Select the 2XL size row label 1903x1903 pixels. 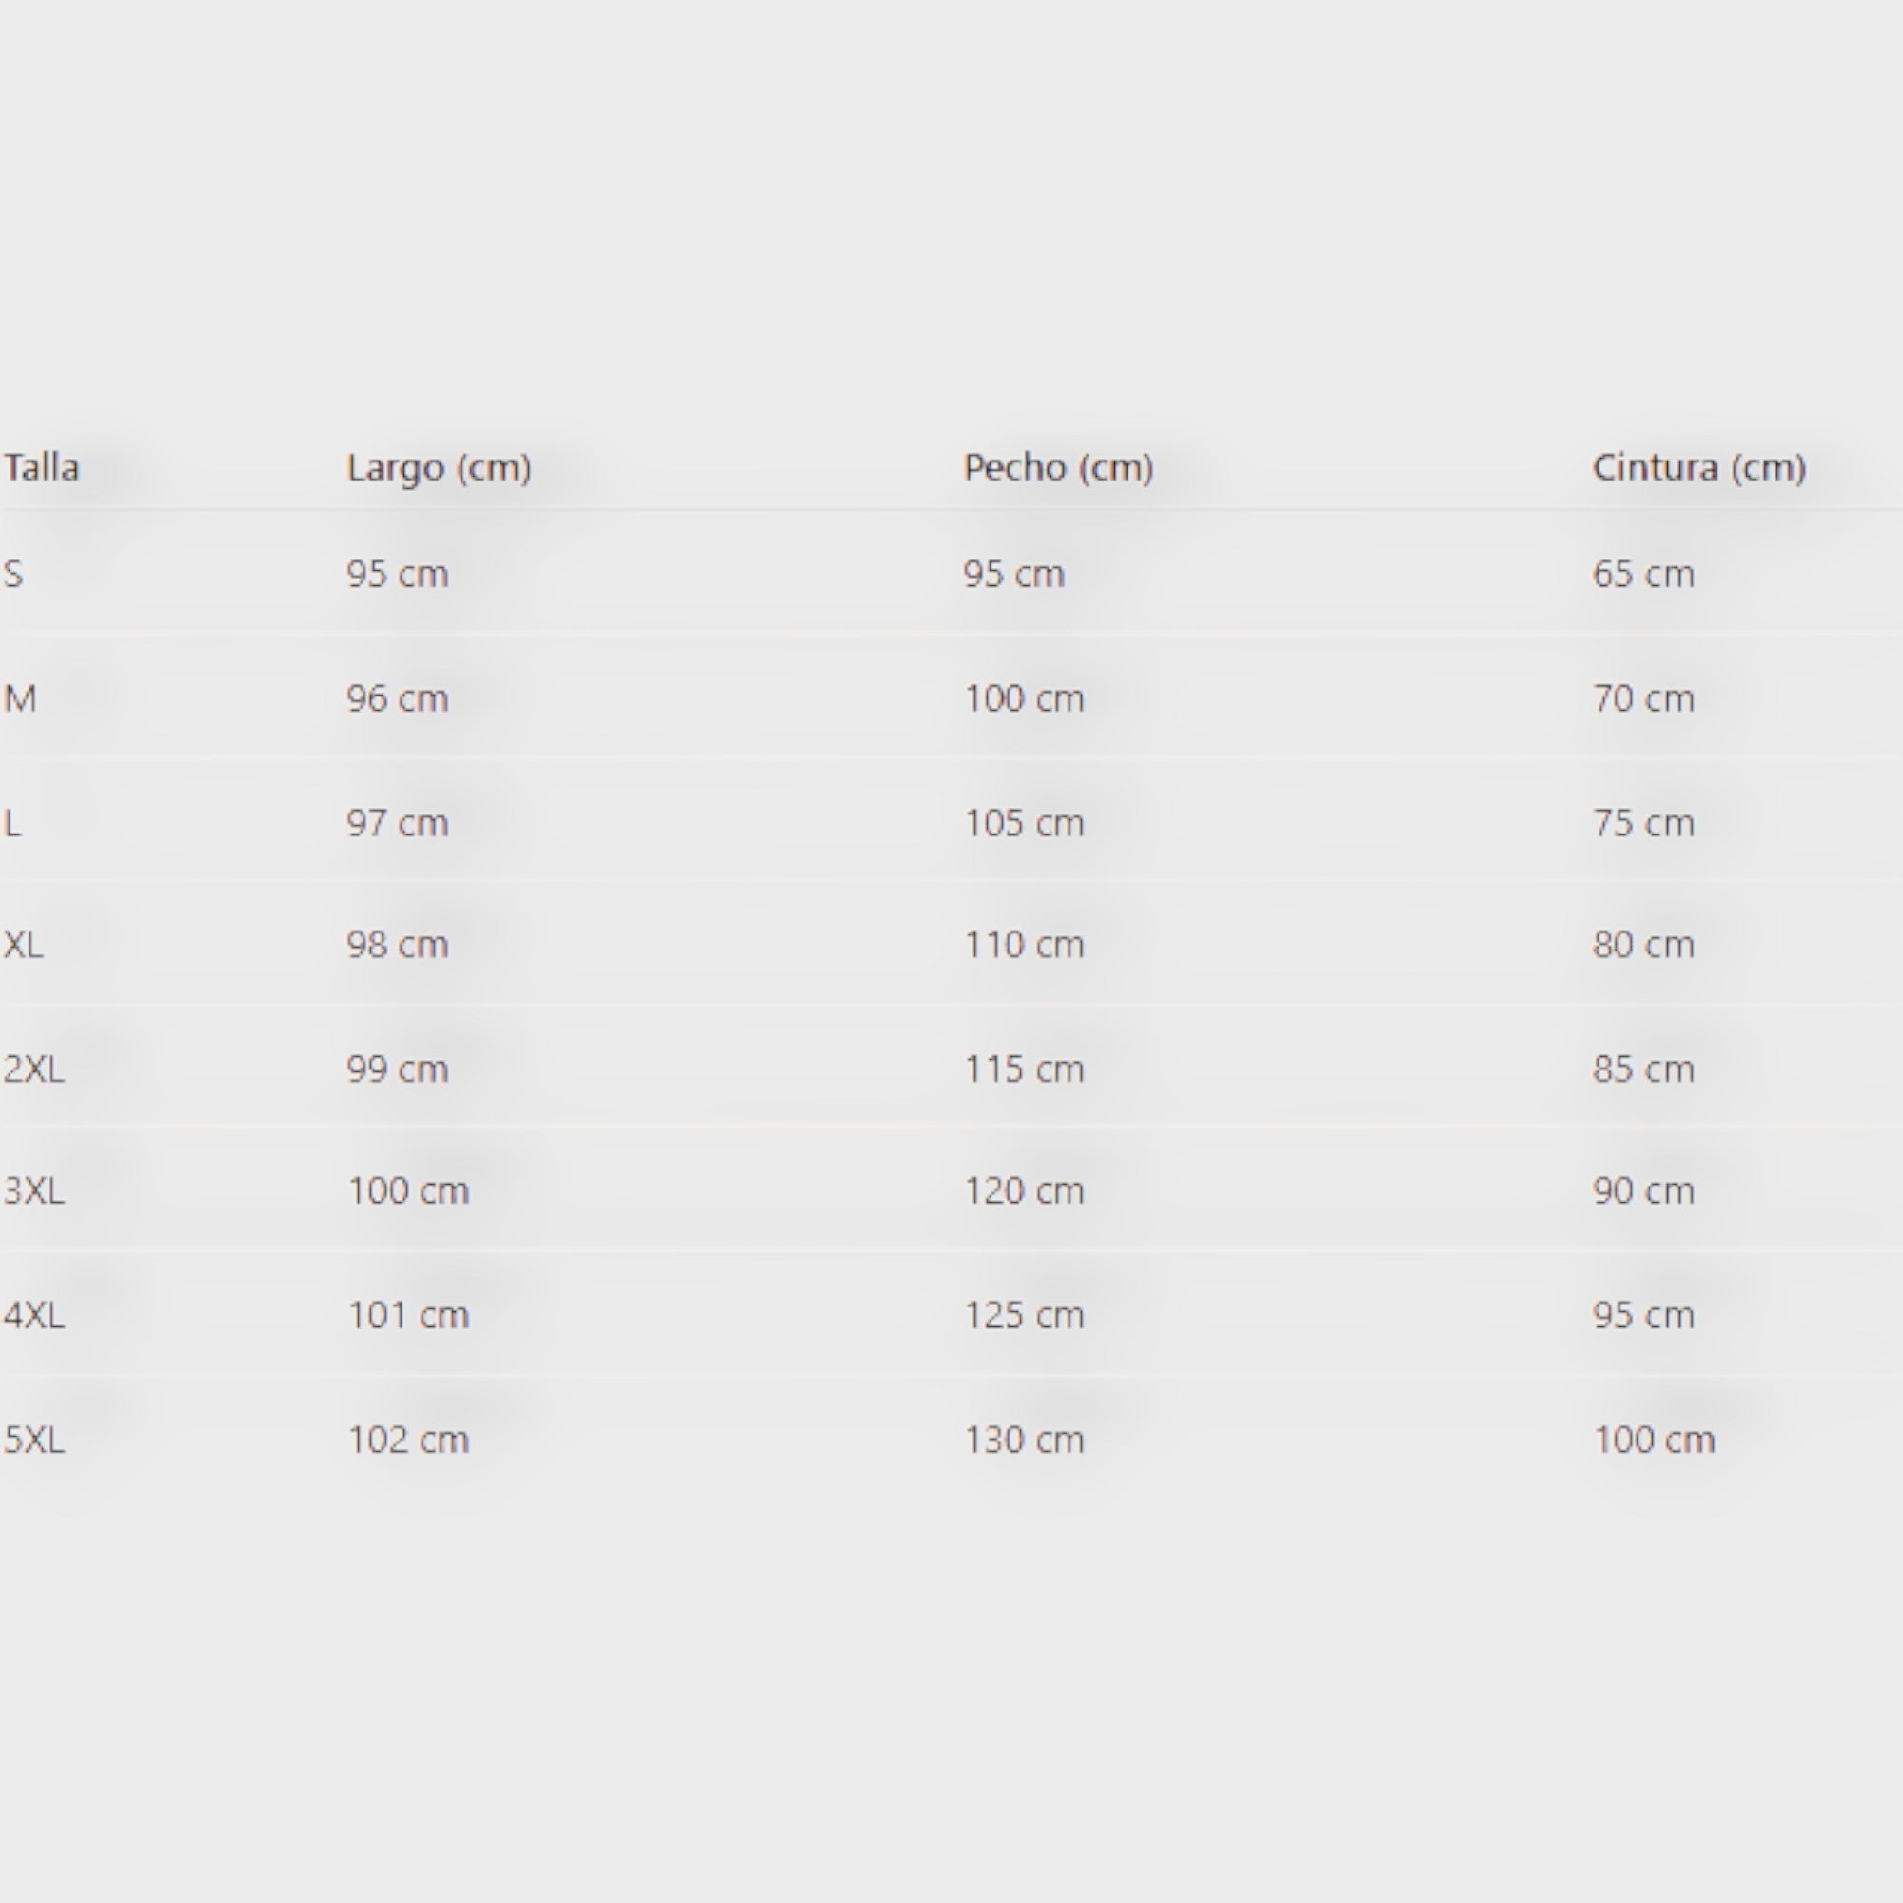(x=33, y=1069)
